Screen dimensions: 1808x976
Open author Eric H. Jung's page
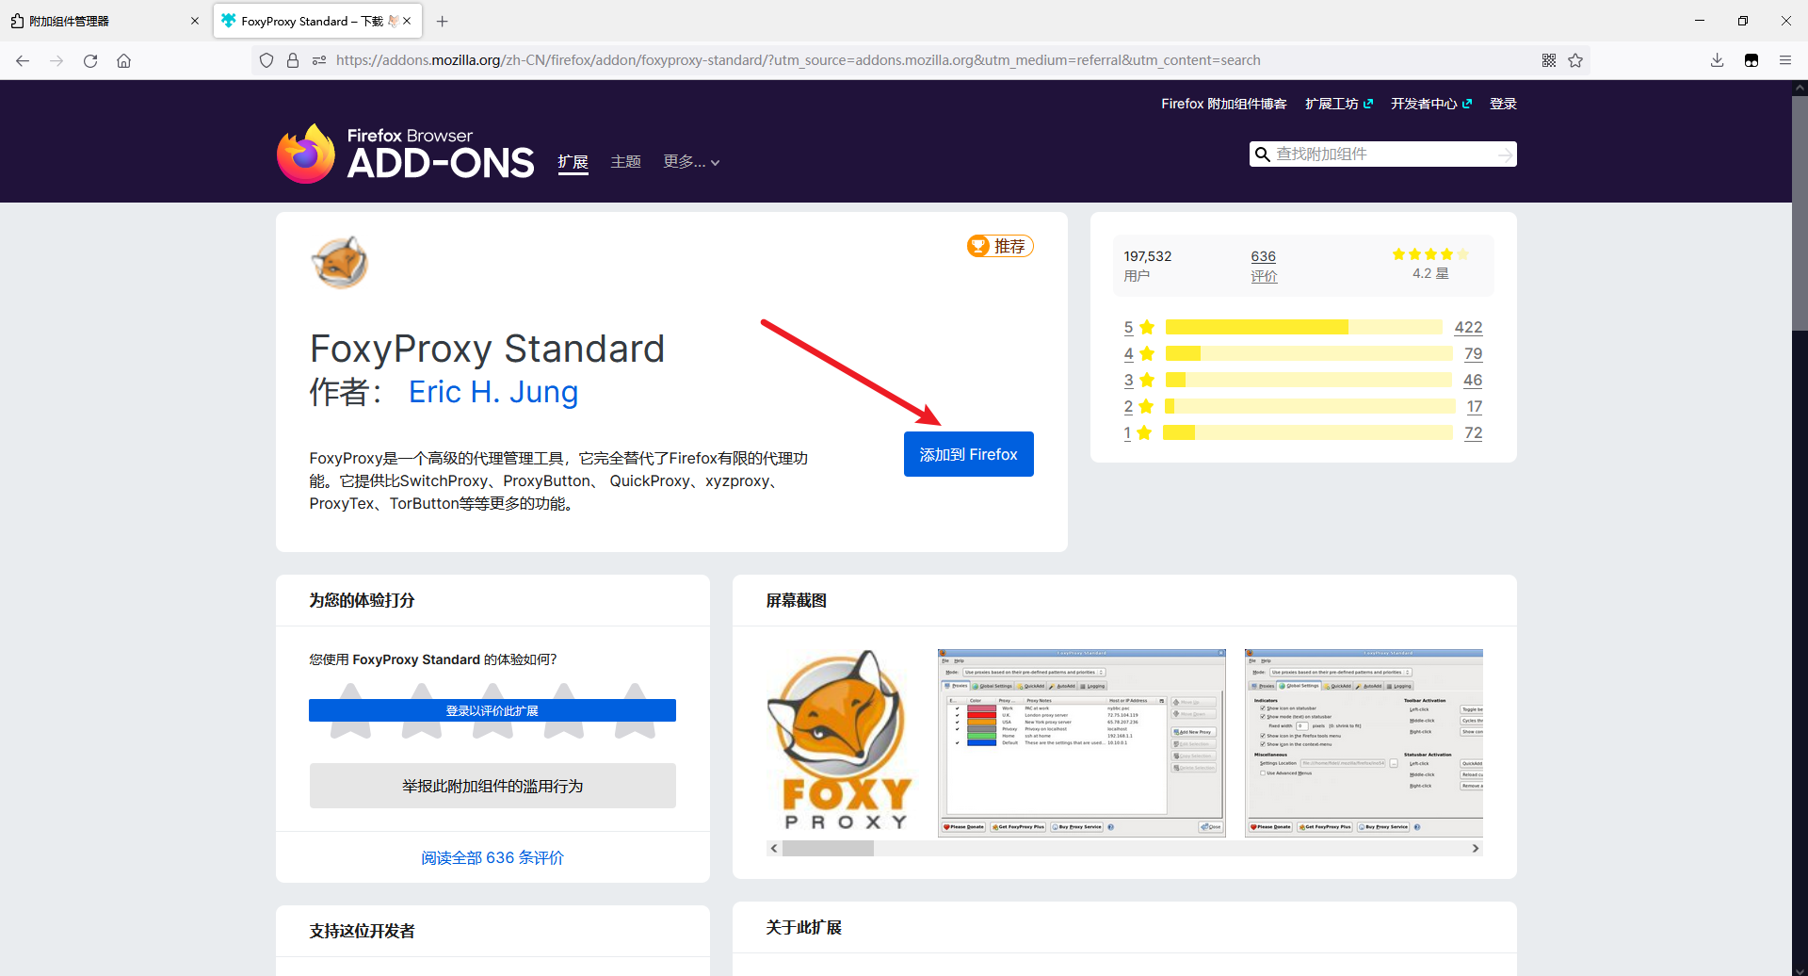click(493, 392)
